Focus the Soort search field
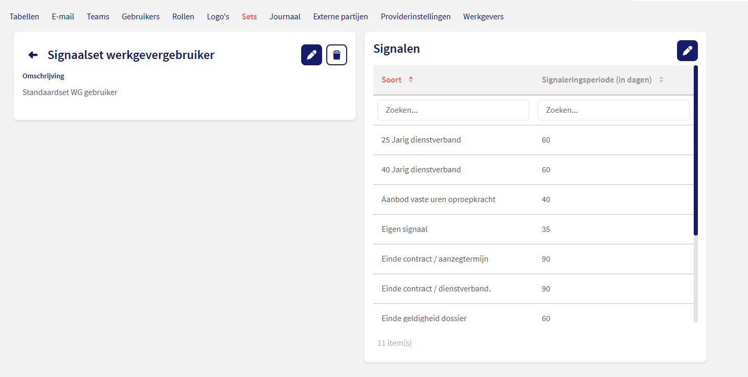This screenshot has height=377, width=748. coord(453,110)
